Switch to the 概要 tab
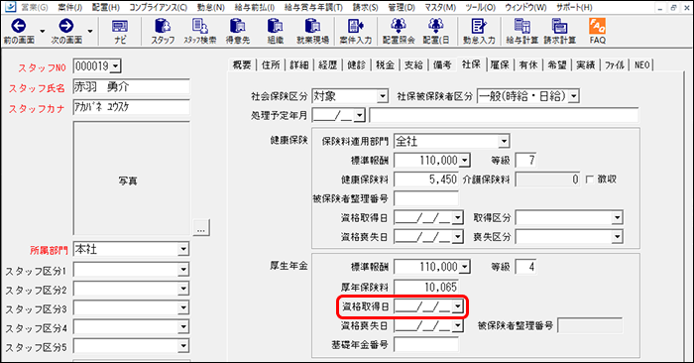 click(242, 65)
